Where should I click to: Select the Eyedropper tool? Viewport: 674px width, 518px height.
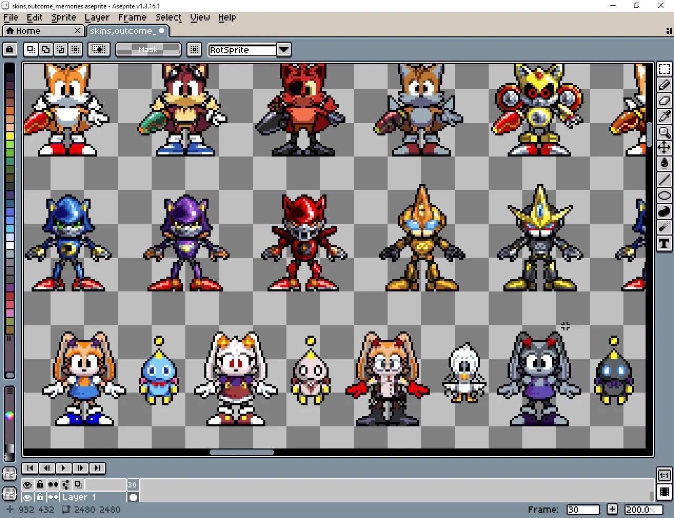665,116
